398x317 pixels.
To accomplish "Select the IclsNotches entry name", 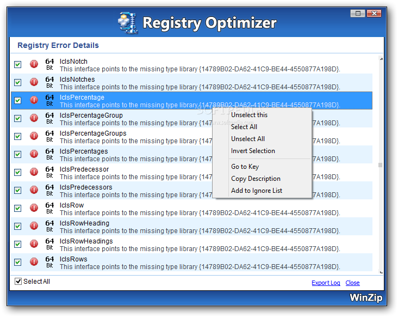I will click(77, 80).
